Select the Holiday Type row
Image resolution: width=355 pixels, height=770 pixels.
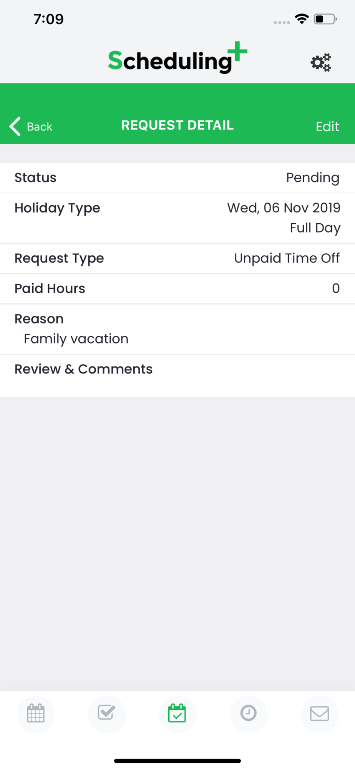click(x=177, y=218)
